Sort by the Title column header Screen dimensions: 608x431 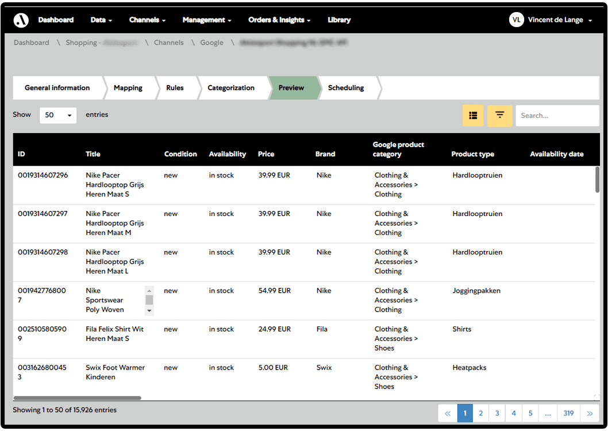(93, 154)
